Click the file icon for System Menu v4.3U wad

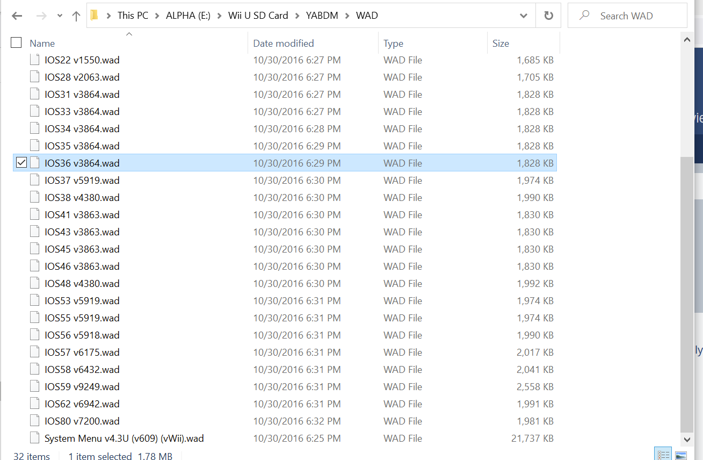35,438
